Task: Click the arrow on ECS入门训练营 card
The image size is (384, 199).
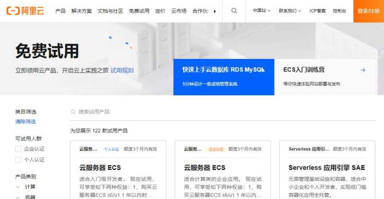Action: tap(363, 70)
